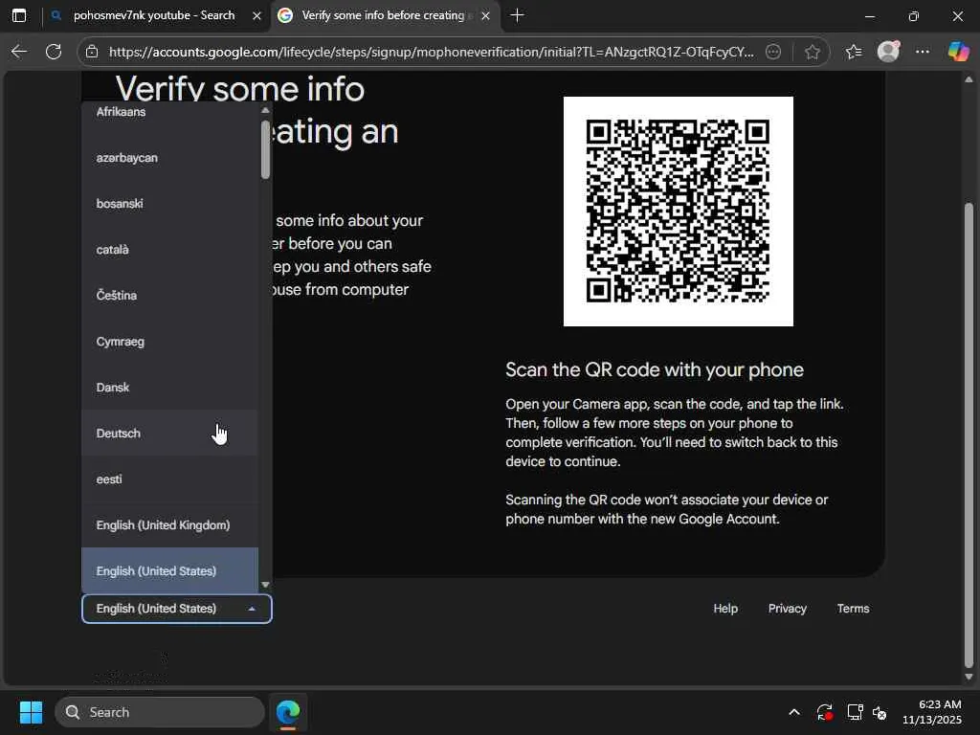This screenshot has width=980, height=735.
Task: Open the Terms link
Action: tap(853, 609)
